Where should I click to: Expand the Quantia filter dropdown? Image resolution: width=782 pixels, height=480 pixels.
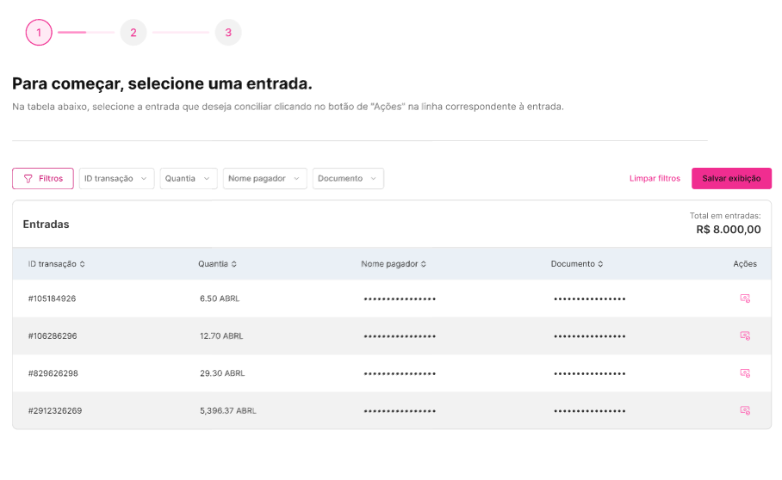188,178
